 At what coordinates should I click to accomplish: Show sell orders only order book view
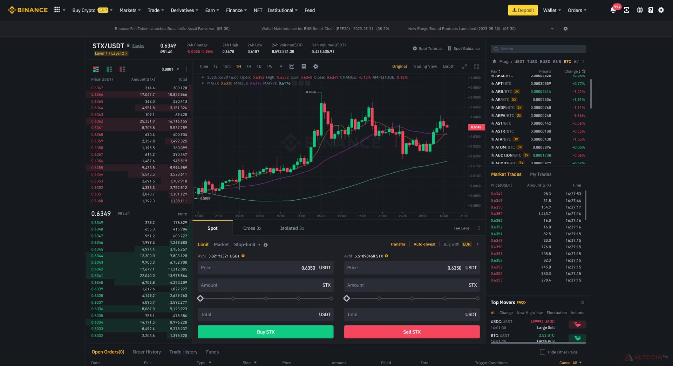(122, 69)
